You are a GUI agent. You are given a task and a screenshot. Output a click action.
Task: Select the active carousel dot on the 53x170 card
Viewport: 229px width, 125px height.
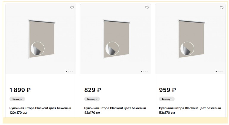216,71
